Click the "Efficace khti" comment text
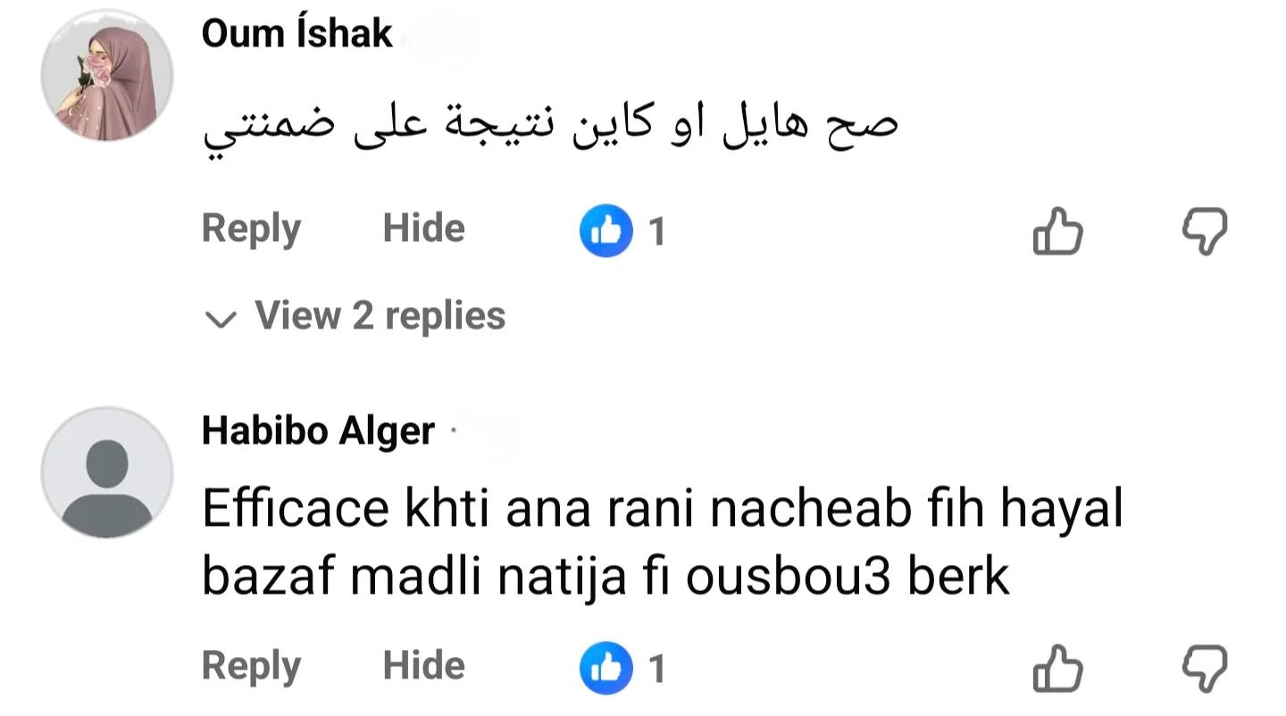1286x716 pixels. 661,543
